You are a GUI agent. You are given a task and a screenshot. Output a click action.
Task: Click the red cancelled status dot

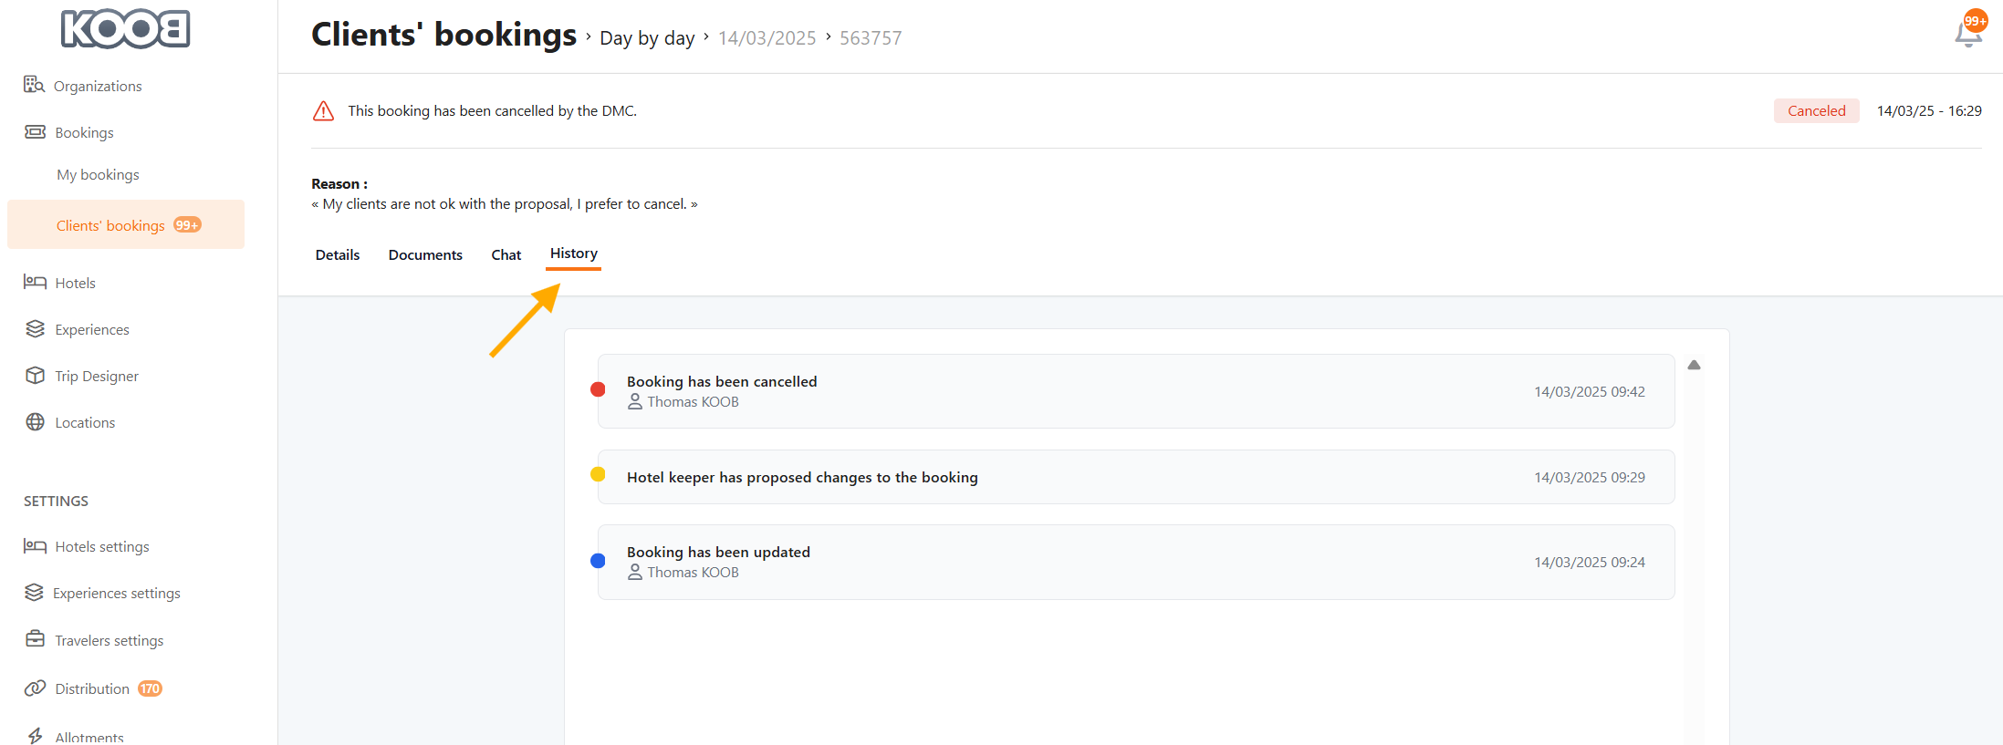[598, 390]
